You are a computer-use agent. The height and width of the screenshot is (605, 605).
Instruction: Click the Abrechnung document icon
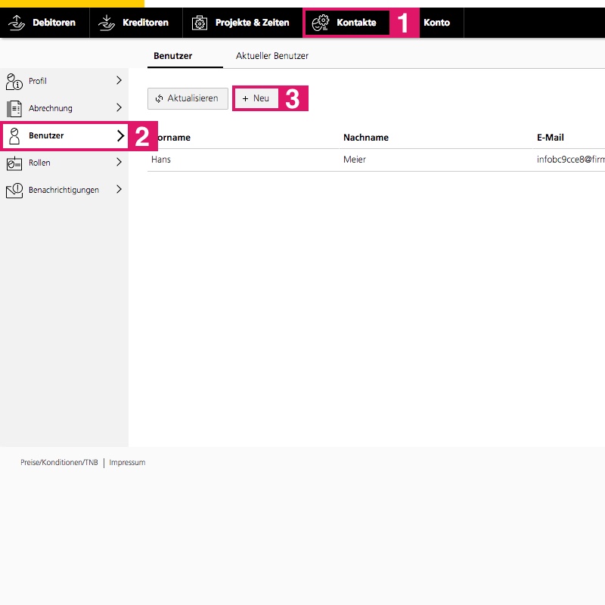coord(14,109)
